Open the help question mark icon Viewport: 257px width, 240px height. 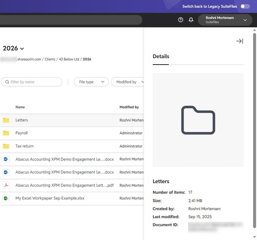(x=180, y=20)
